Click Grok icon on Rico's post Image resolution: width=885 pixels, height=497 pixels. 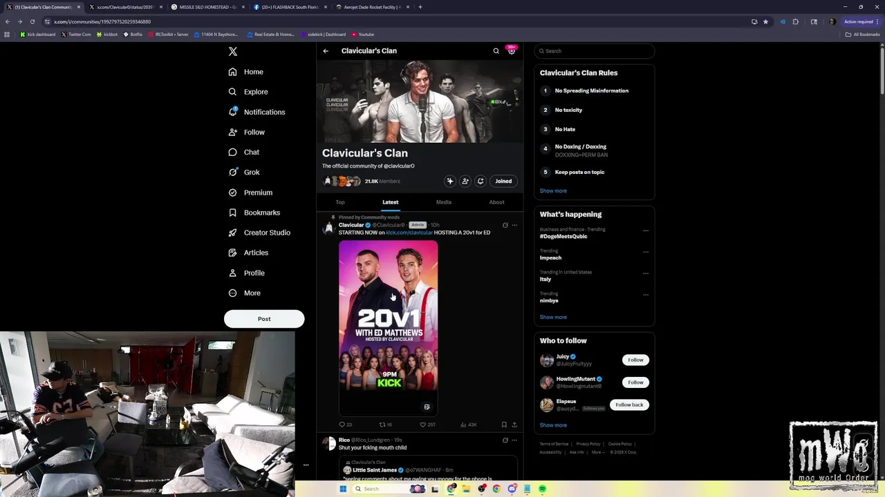[505, 440]
